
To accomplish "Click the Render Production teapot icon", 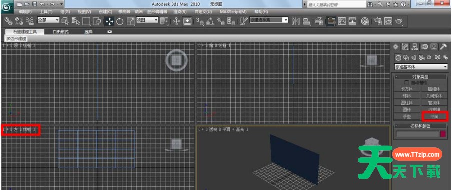I will coord(400,21).
